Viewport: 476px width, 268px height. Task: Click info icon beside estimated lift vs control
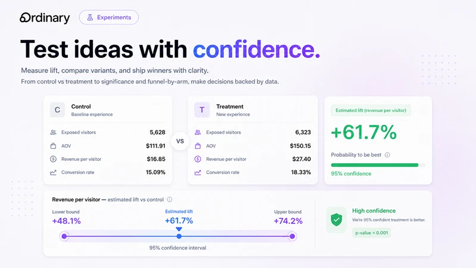170,200
